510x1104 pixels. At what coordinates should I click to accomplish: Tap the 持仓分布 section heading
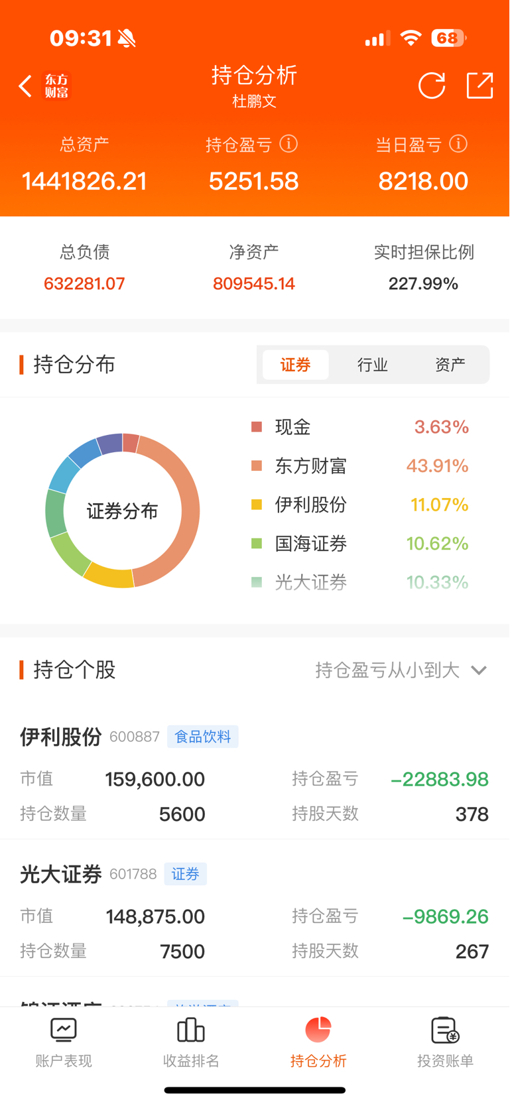74,365
